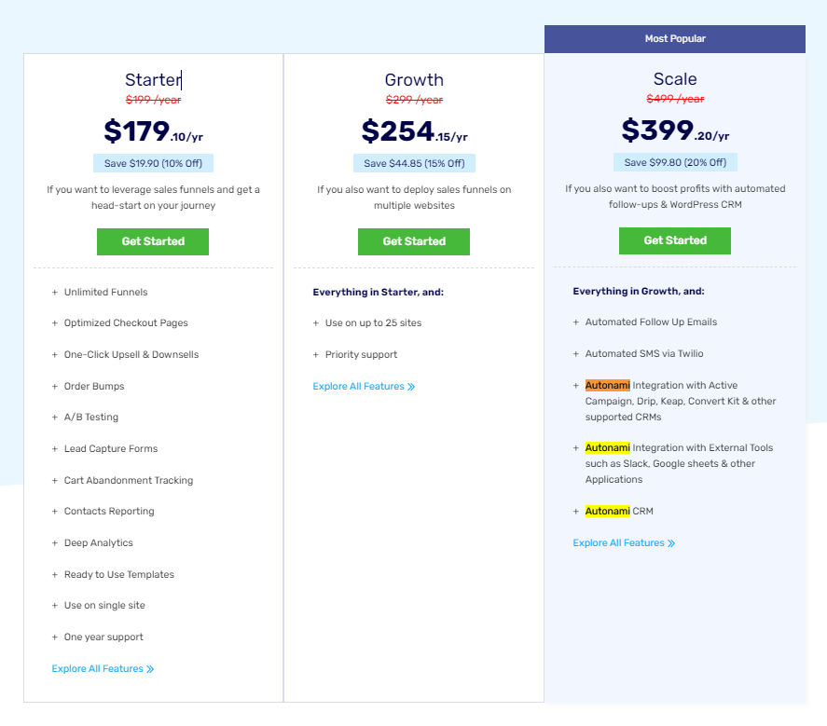The image size is (827, 726).
Task: Click the plus icon beside Unlimited Funnels
Action: coord(55,293)
